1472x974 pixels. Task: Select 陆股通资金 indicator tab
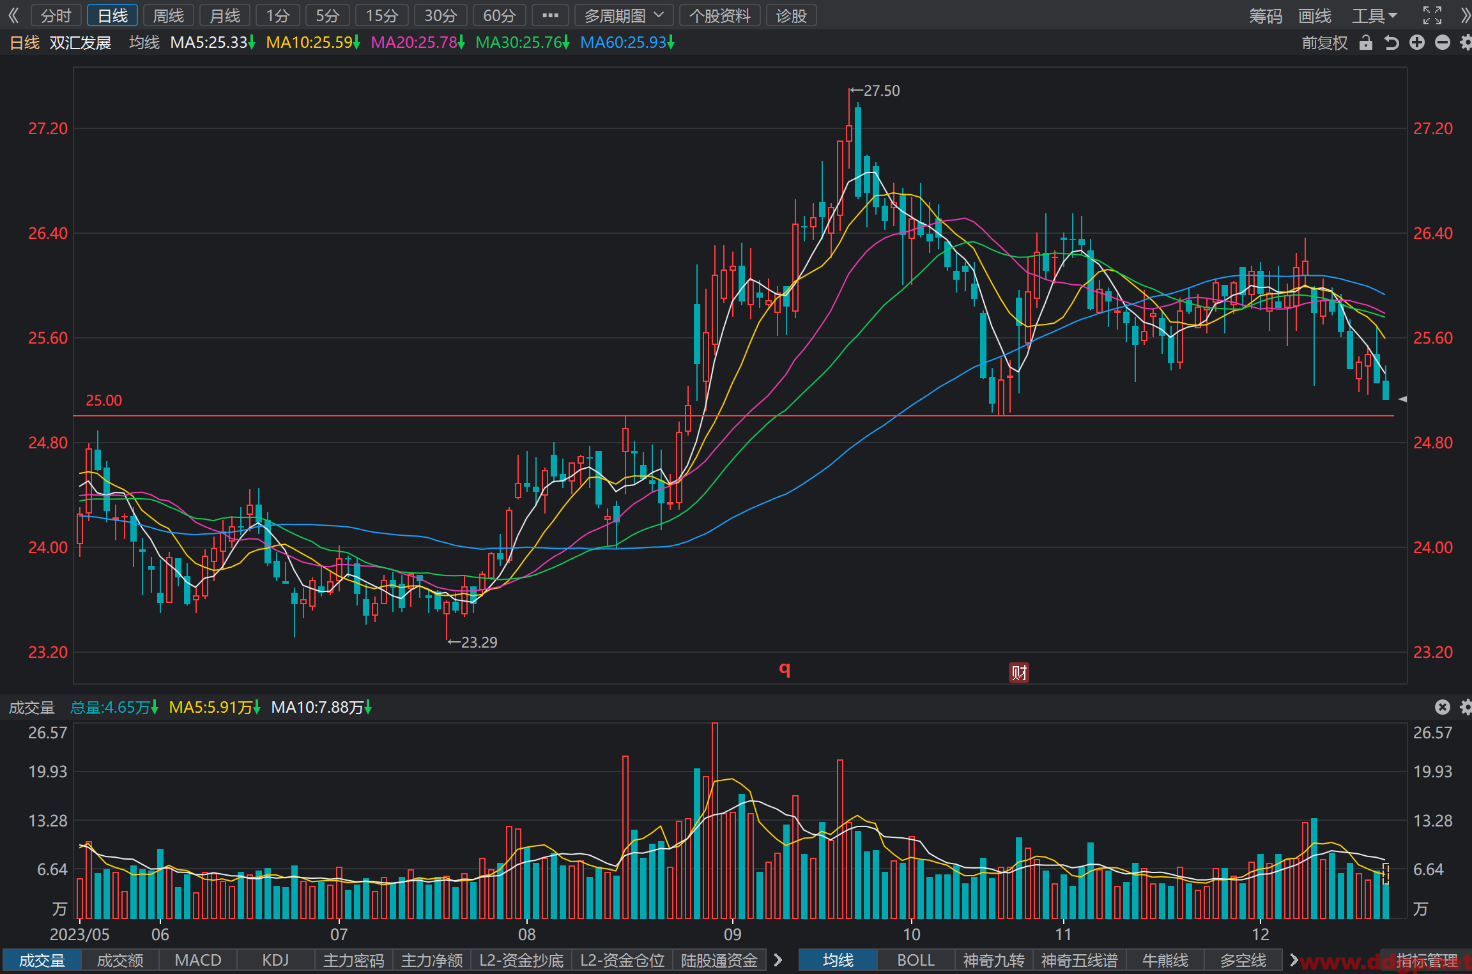point(719,961)
